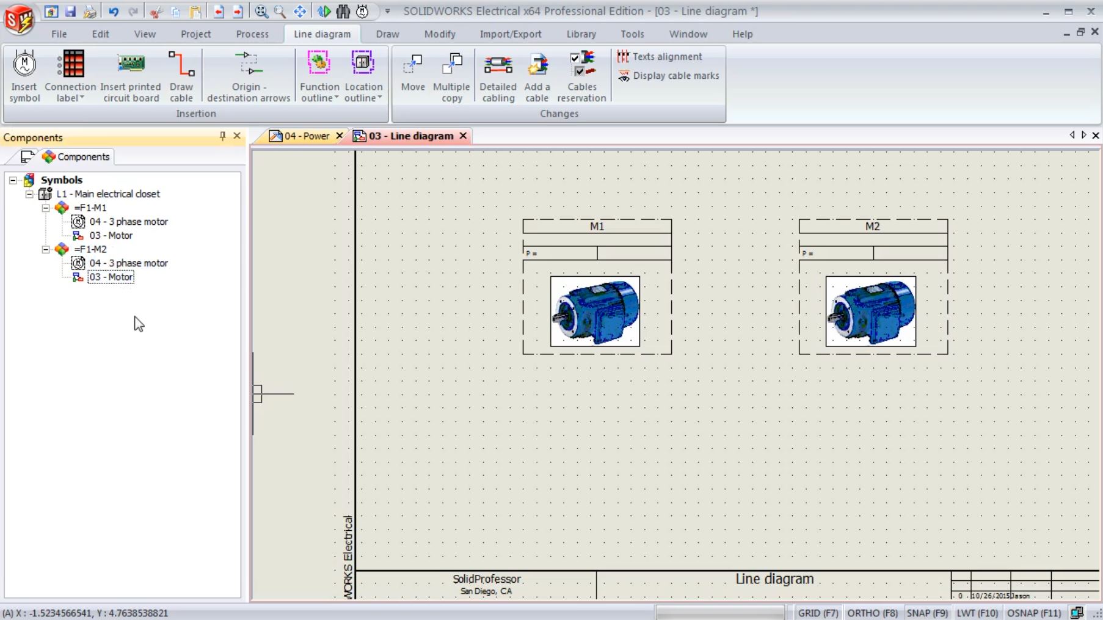The width and height of the screenshot is (1103, 620).
Task: Close the 03 - Line diagram tab
Action: pyautogui.click(x=463, y=136)
